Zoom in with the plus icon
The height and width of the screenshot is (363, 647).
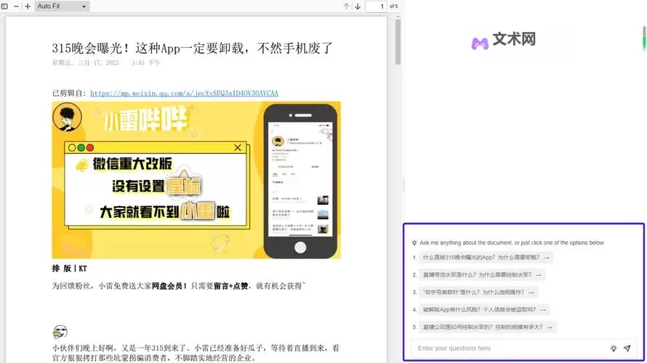click(28, 7)
